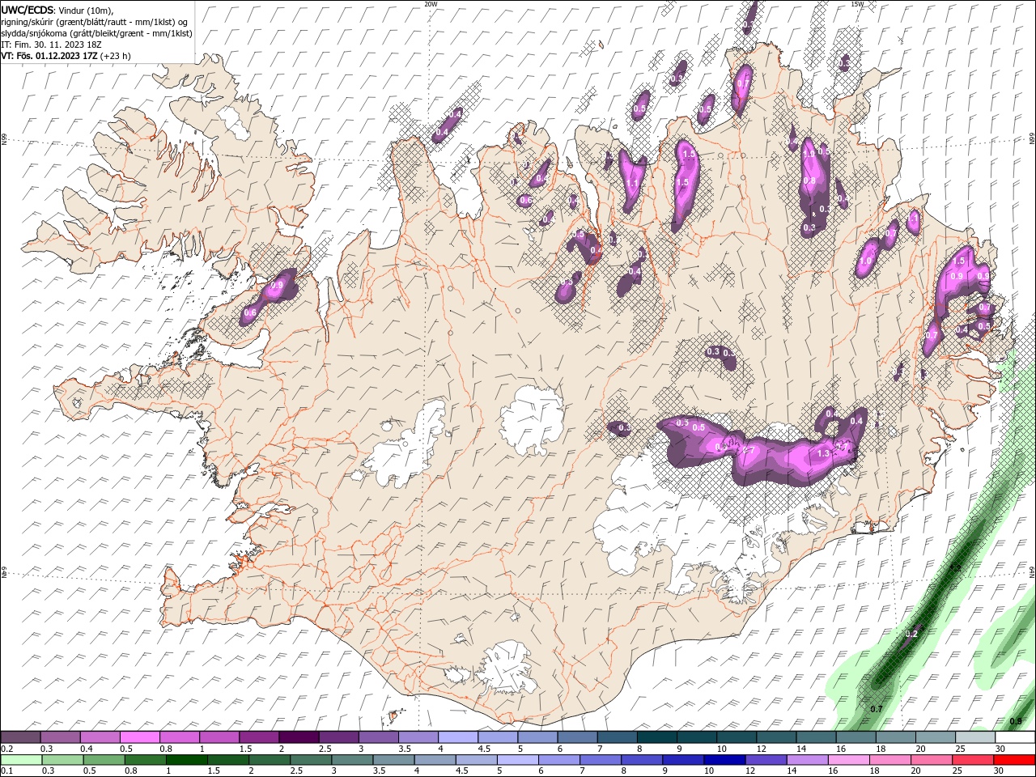Screen dimensions: 1036x777
Task: Click Mýrdalsjökull, the white glacier on the south coast
Action: point(506,668)
